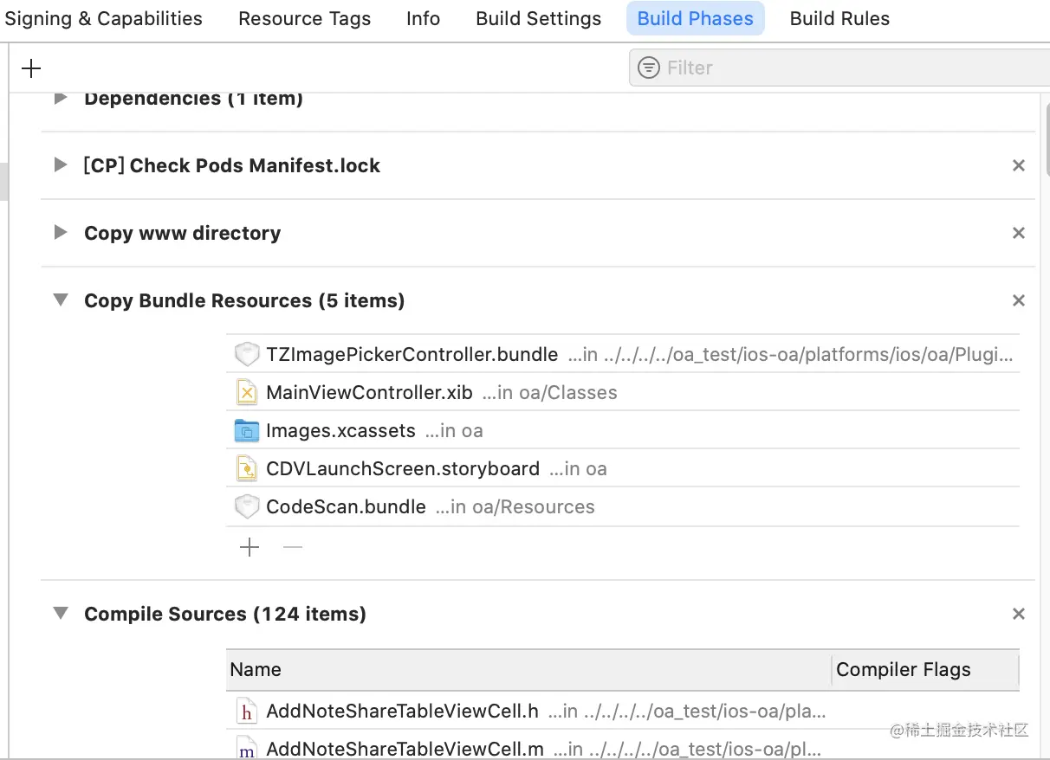The width and height of the screenshot is (1050, 760).
Task: Click the Images.xcassets folder icon
Action: click(x=247, y=431)
